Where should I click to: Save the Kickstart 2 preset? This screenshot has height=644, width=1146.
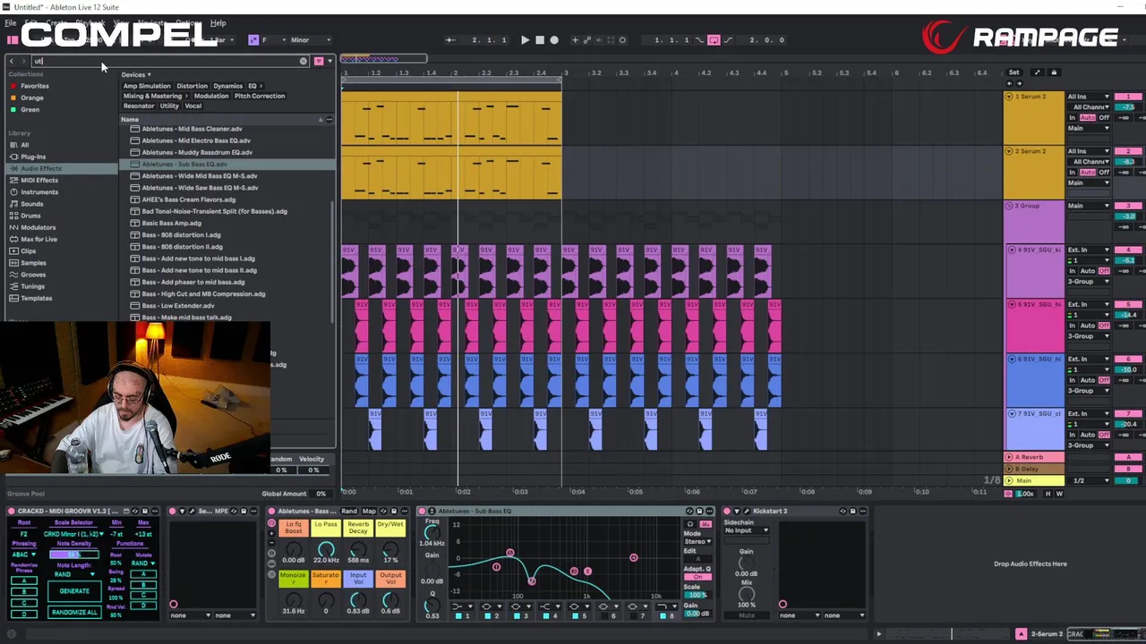coord(852,512)
